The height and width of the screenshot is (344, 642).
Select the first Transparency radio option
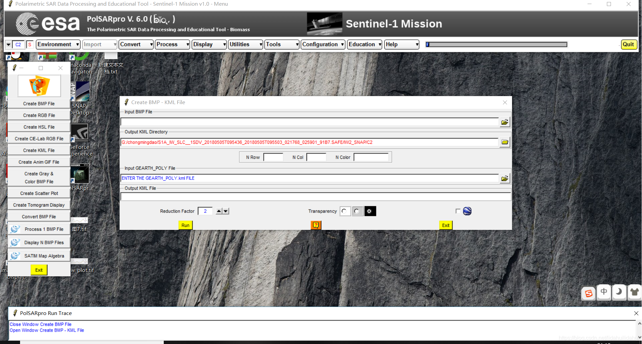point(345,211)
